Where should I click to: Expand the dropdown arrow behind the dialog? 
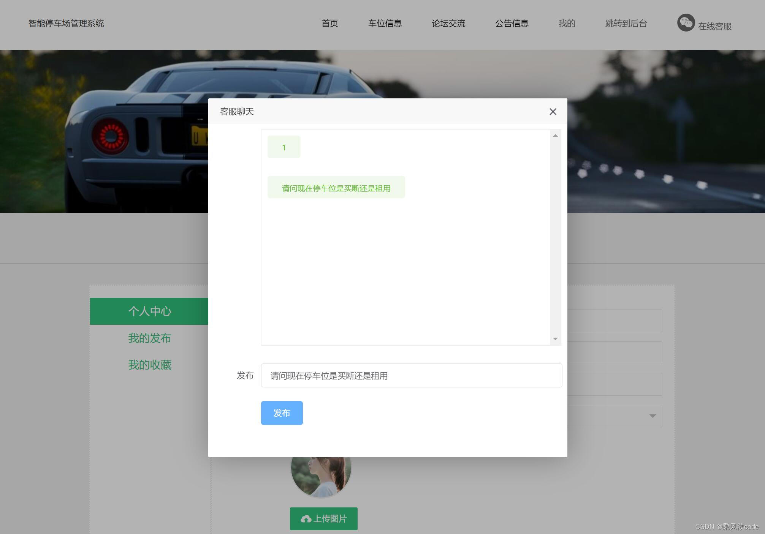[652, 416]
